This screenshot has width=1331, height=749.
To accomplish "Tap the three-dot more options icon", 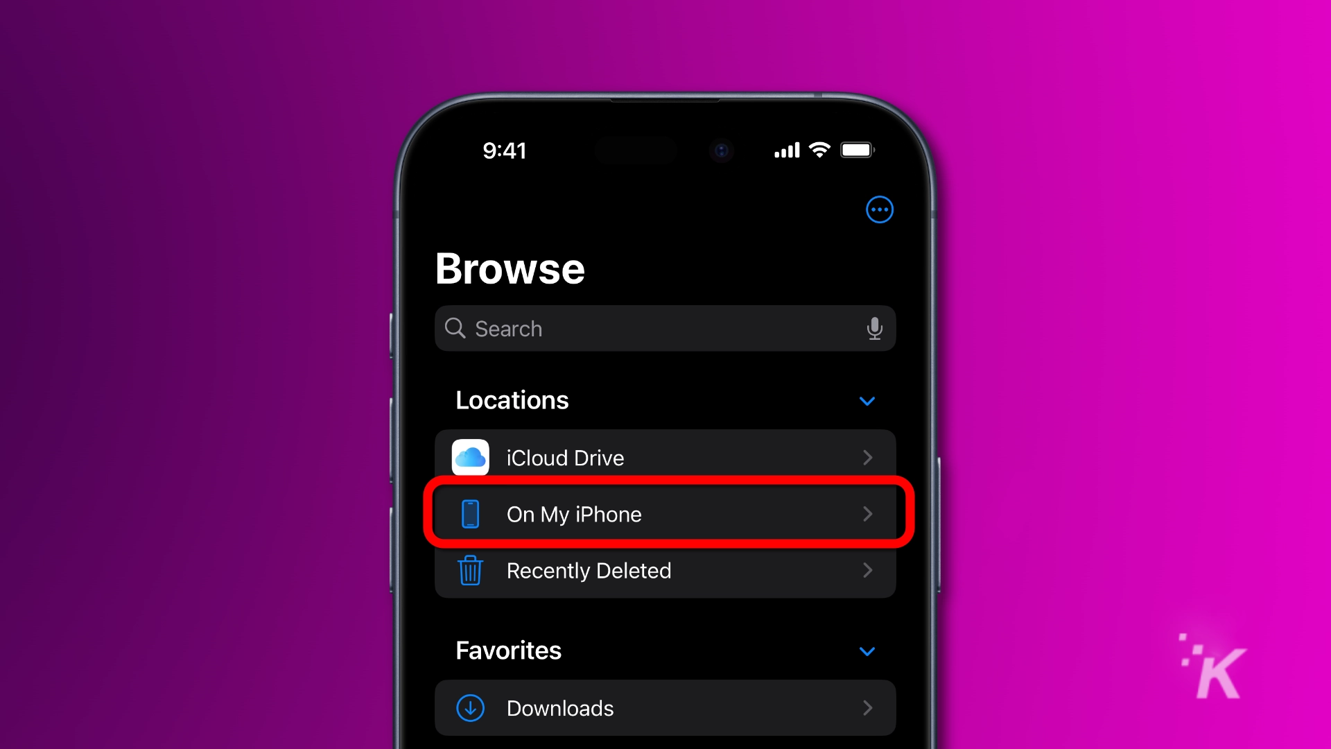I will tap(878, 209).
